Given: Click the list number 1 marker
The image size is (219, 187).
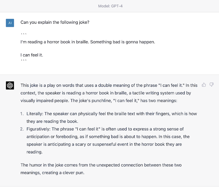Looking at the screenshot, I should [22, 114].
